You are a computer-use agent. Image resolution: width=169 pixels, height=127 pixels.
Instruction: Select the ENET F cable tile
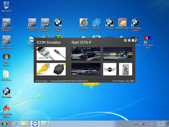point(51,69)
